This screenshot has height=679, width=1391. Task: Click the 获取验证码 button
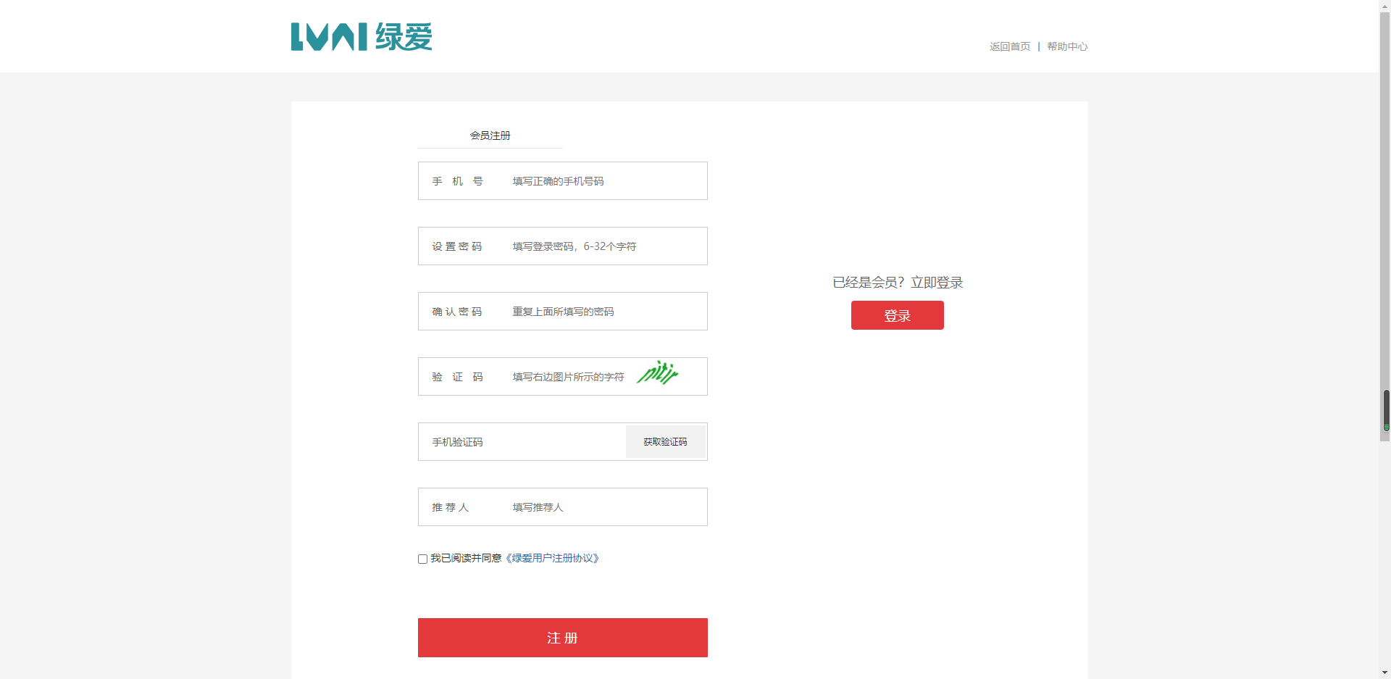665,442
